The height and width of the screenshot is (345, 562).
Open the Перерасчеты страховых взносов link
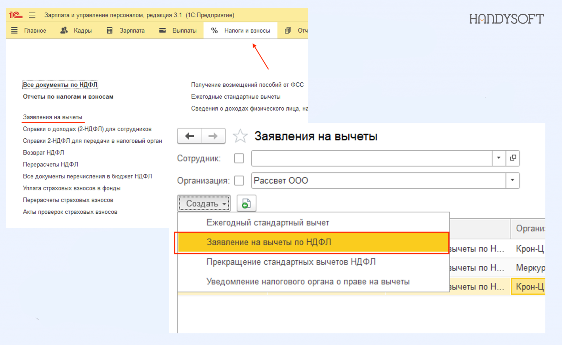68,200
